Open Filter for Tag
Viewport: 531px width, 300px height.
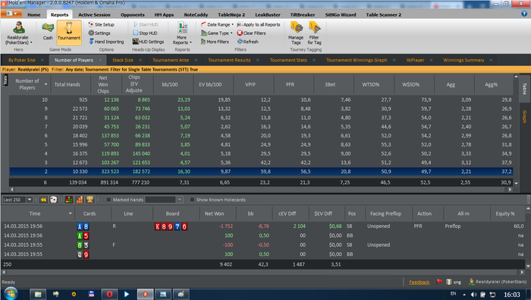(314, 33)
